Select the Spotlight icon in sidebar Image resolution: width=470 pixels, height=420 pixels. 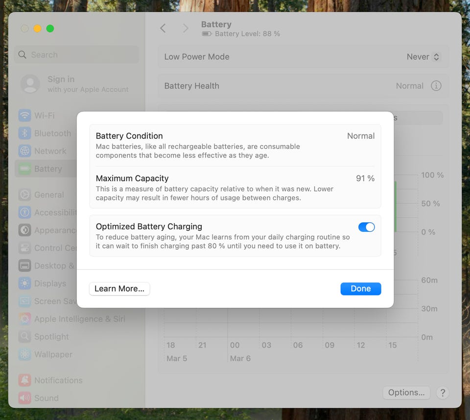point(24,336)
